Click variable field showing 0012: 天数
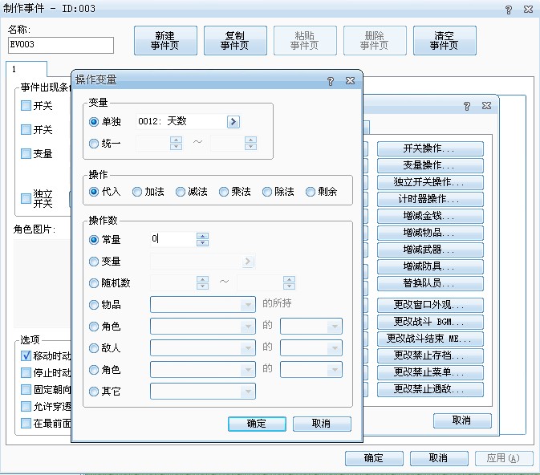Image resolution: width=540 pixels, height=475 pixels. 181,122
